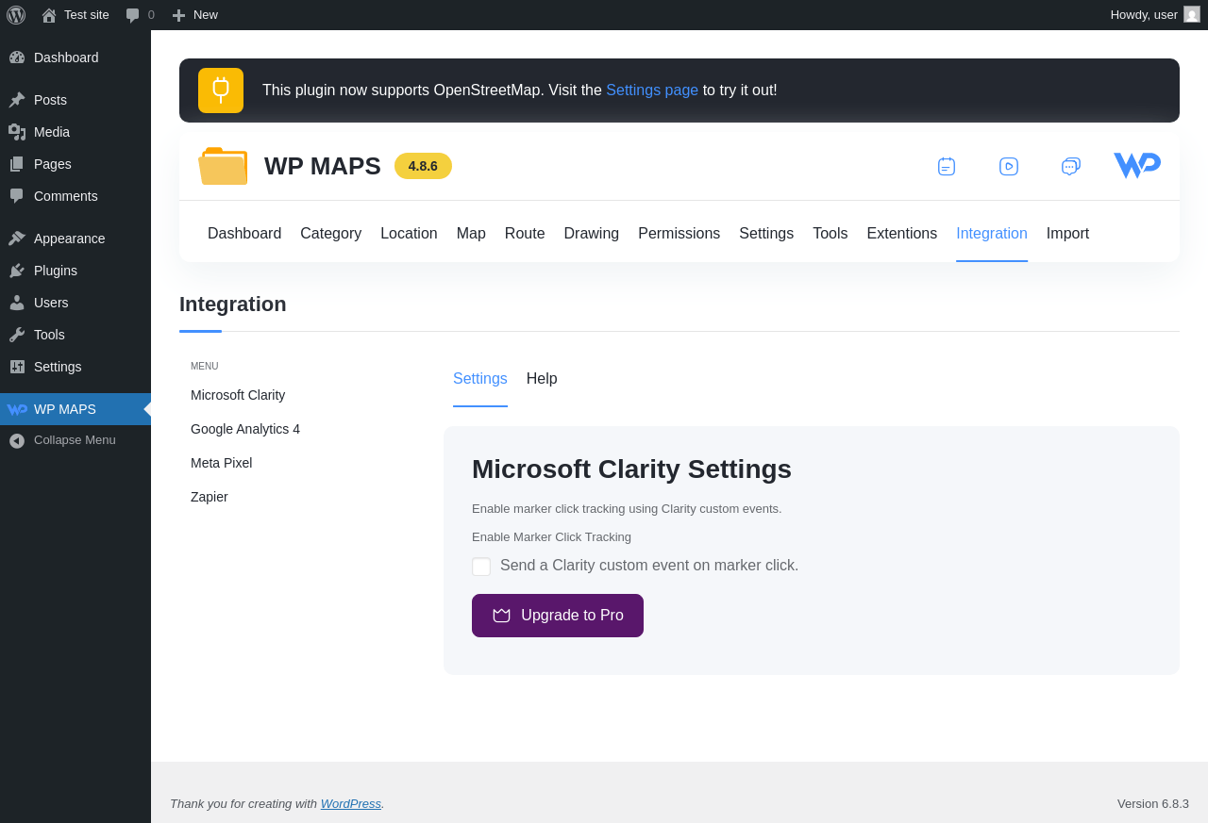
Task: Click the WordPress logo in admin bar
Action: pos(16,15)
